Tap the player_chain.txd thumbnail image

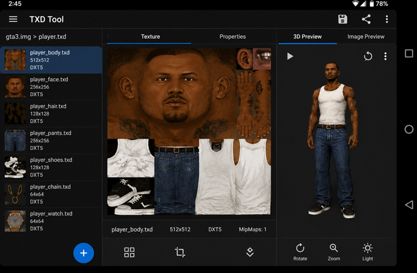pos(15,194)
